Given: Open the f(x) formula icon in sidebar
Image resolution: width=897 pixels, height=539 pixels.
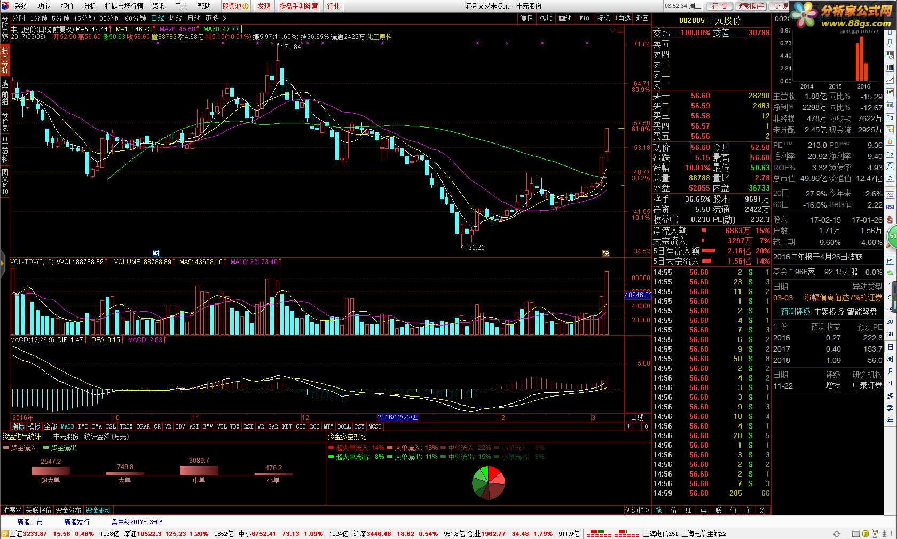Looking at the screenshot, I should click(890, 165).
